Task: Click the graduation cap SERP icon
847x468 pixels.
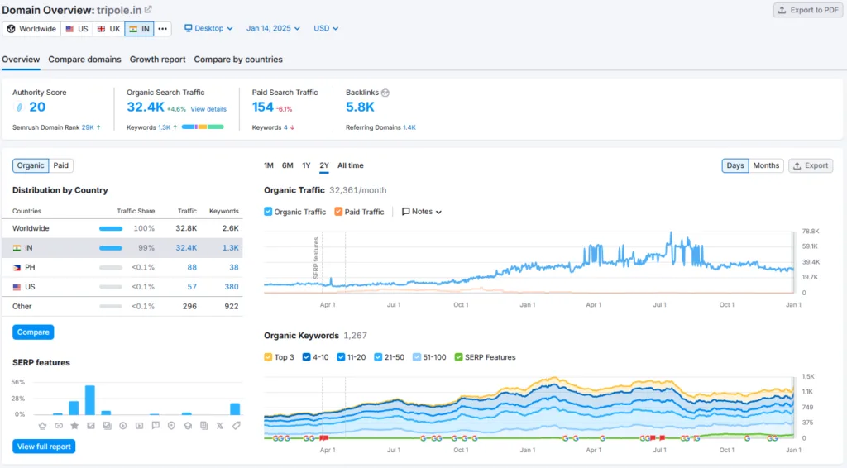Action: pos(188,425)
